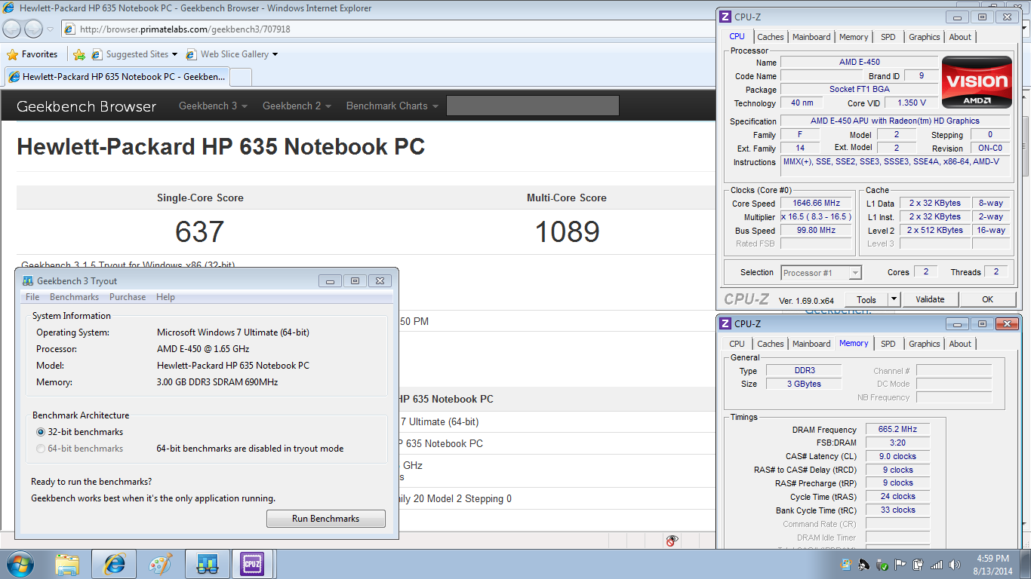Click the volume icon in system tray
The height and width of the screenshot is (579, 1031).
point(955,565)
